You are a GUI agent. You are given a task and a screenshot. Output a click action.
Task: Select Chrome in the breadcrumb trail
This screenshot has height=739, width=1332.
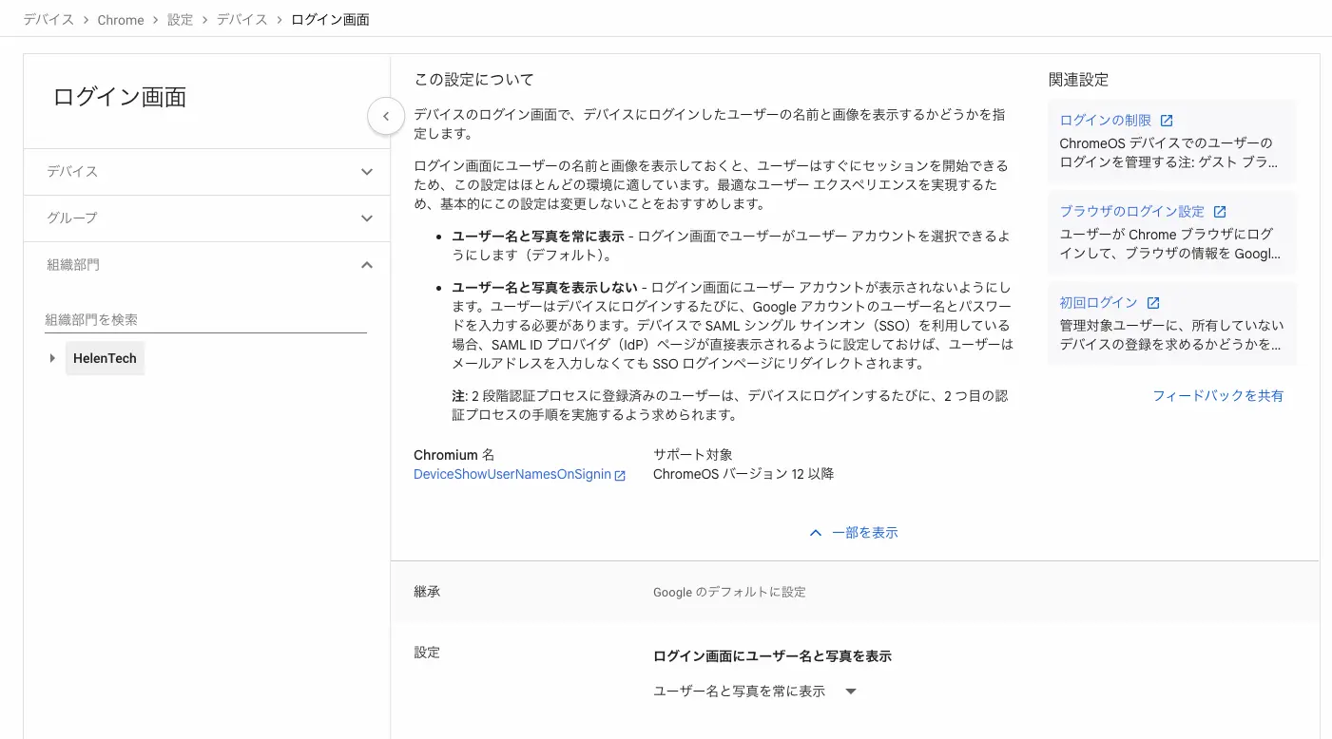point(121,19)
